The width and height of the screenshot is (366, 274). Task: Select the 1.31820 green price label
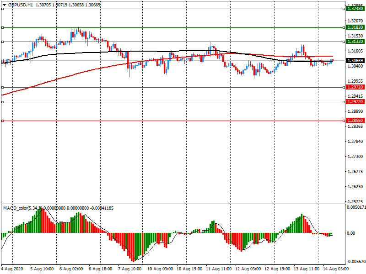(x=355, y=27)
